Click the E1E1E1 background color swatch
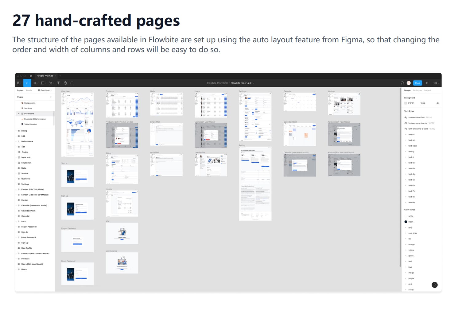Image resolution: width=458 pixels, height=310 pixels. click(x=406, y=103)
